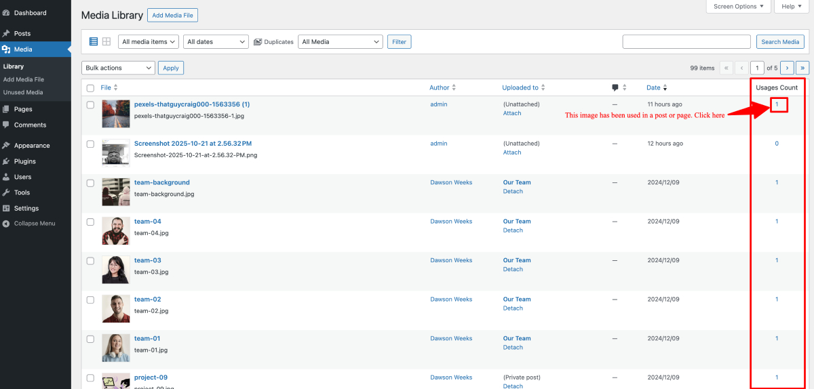This screenshot has height=389, width=814.
Task: Click the '99 items' count text
Action: (702, 68)
